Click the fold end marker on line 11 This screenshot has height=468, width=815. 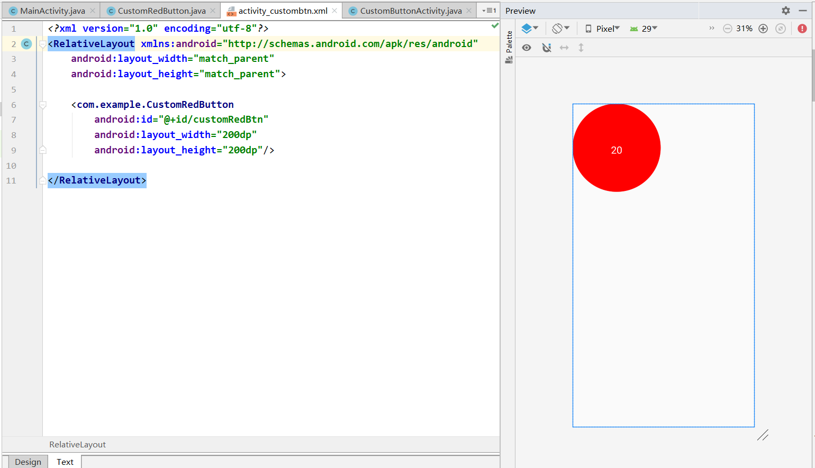[x=43, y=180]
